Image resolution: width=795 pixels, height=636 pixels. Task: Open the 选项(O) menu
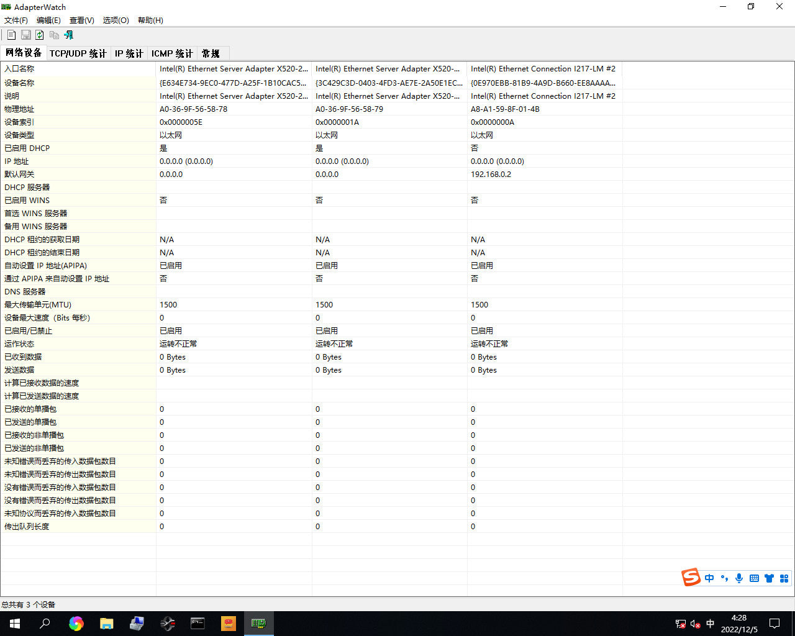tap(116, 20)
